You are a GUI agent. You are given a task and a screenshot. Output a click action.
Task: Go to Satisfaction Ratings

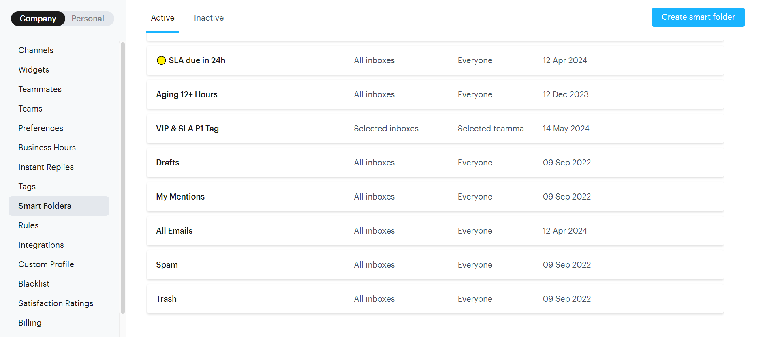[56, 303]
